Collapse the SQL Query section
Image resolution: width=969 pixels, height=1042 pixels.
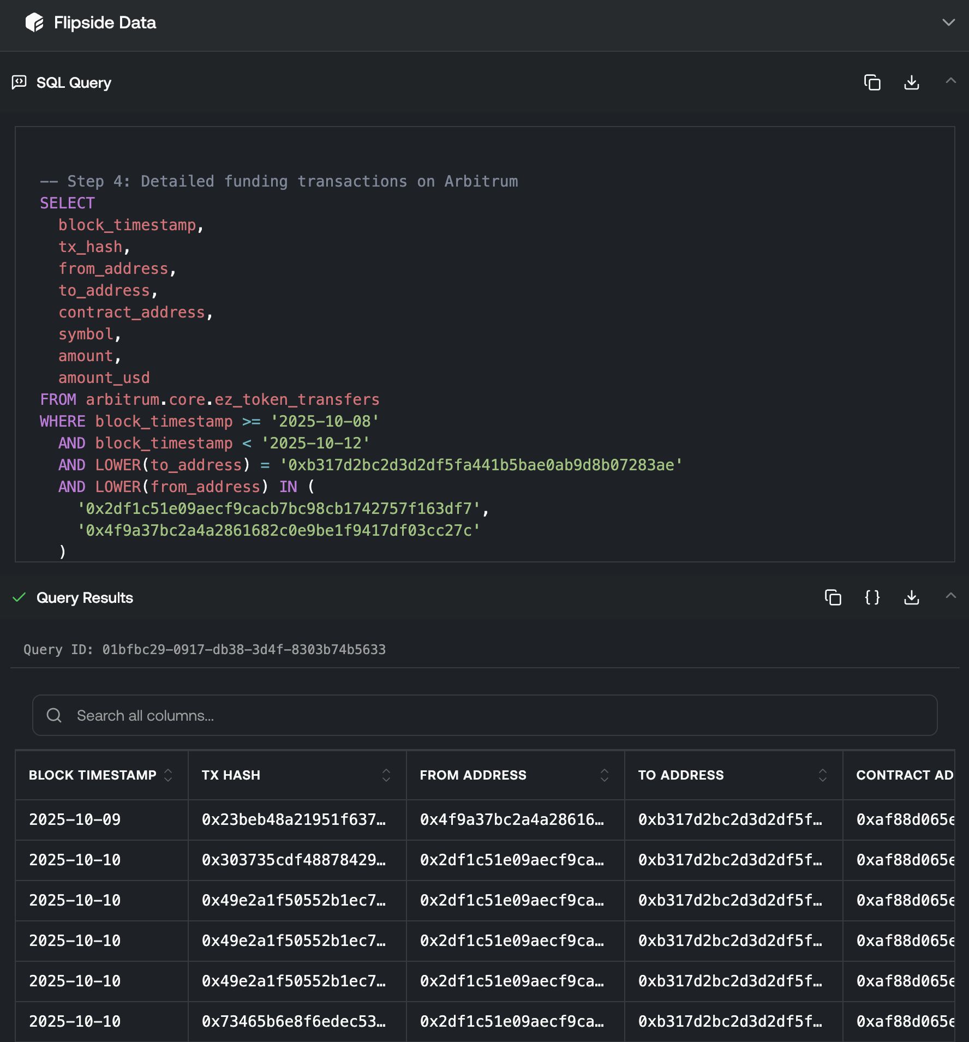pos(950,81)
